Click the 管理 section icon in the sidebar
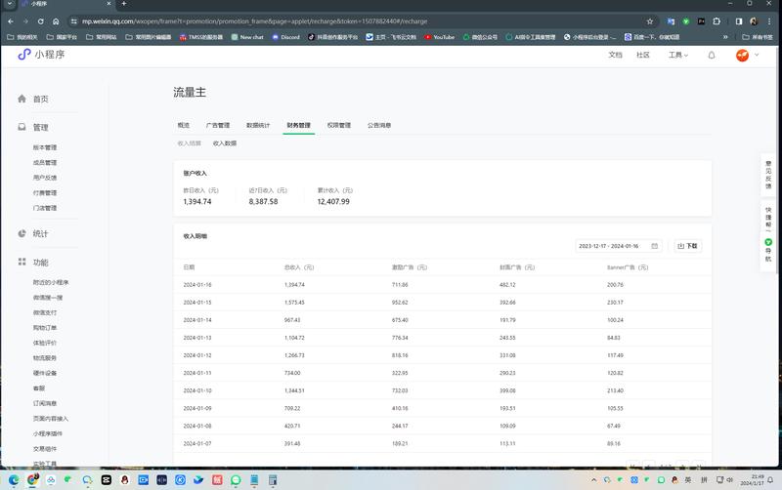The width and height of the screenshot is (782, 490). (x=22, y=127)
